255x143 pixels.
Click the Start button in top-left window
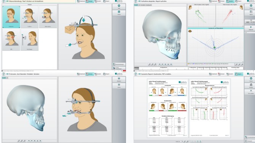(x=119, y=7)
